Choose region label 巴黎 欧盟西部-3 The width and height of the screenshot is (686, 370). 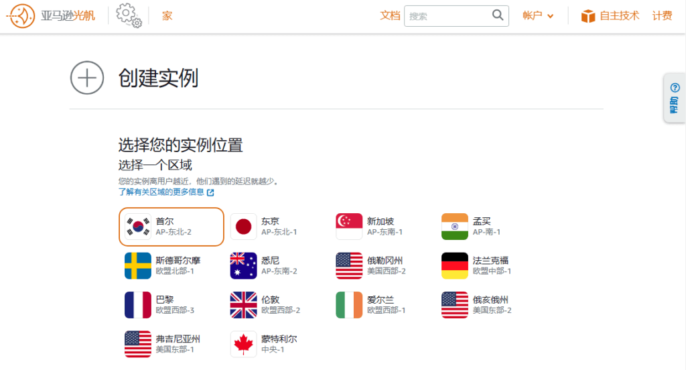click(x=175, y=305)
